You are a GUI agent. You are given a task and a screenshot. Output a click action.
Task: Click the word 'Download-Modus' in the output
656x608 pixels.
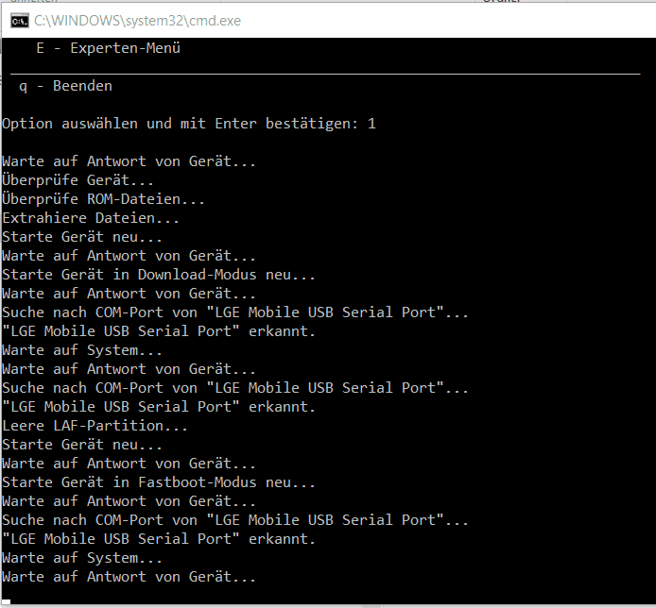click(197, 275)
